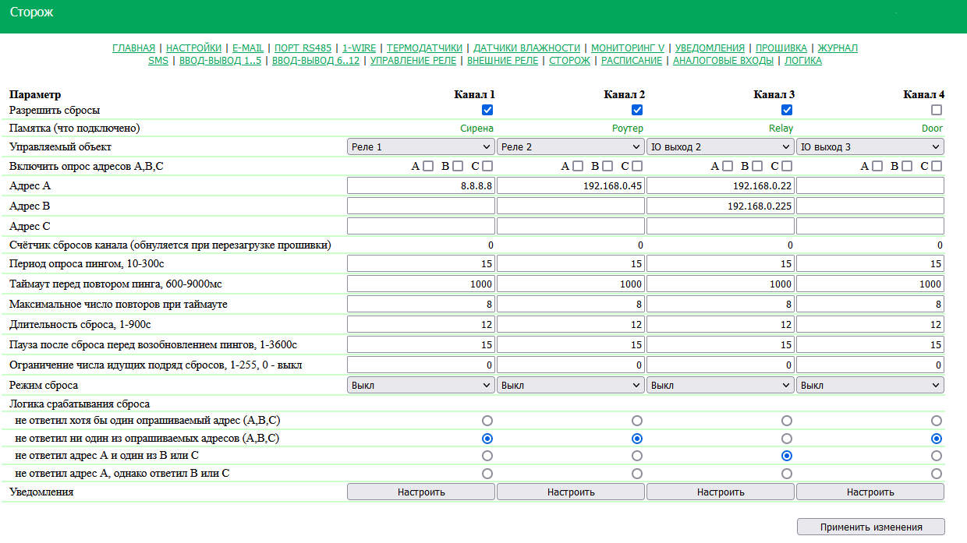967x543 pixels.
Task: Tick address A polling checkbox for Канал 3
Action: pos(728,166)
